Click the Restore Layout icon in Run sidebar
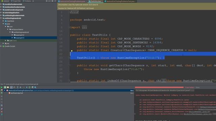Screen dimensions: 216x121 (2, 105)
